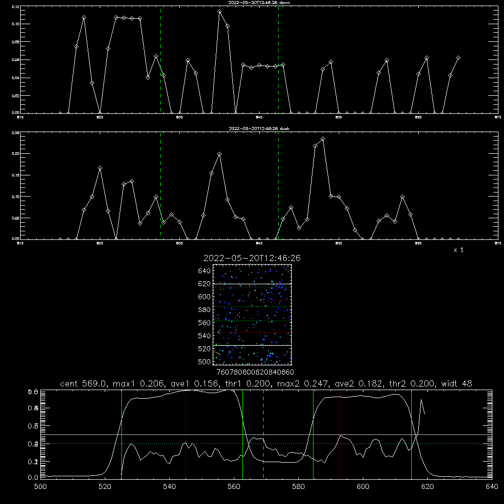Viewport: 504px width, 504px height.
Task: Click the right green dashed line in dawn plot
Action: (278, 60)
